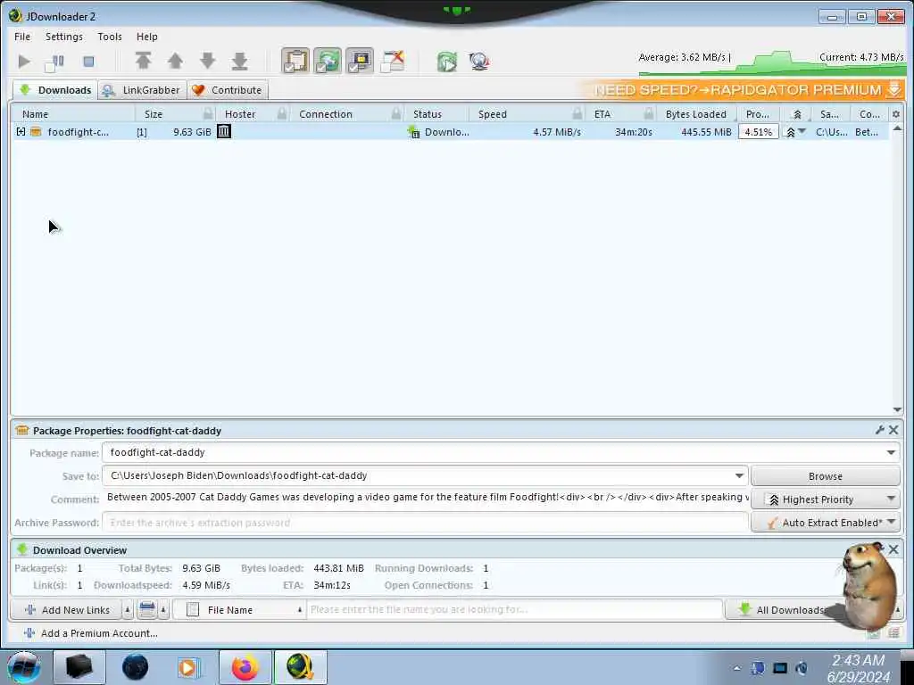This screenshot has height=685, width=914.
Task: Open Firefox from the taskbar
Action: click(x=245, y=667)
